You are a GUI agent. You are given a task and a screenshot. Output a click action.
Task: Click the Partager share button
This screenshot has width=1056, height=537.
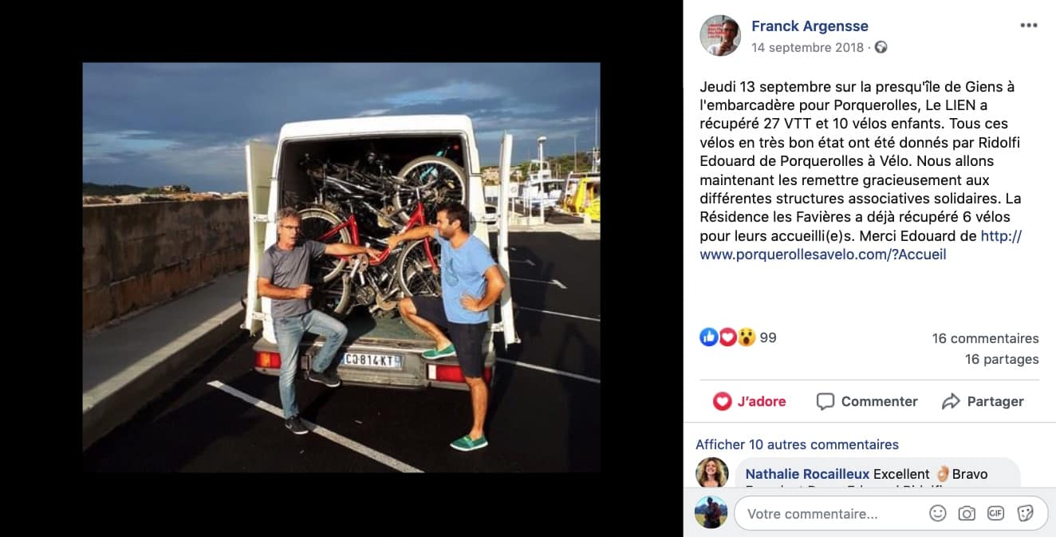(x=983, y=401)
